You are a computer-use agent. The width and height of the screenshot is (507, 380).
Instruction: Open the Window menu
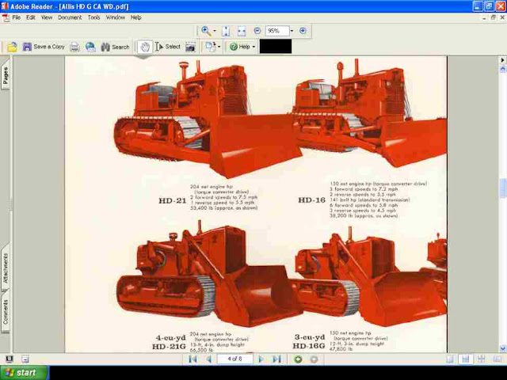(x=116, y=17)
